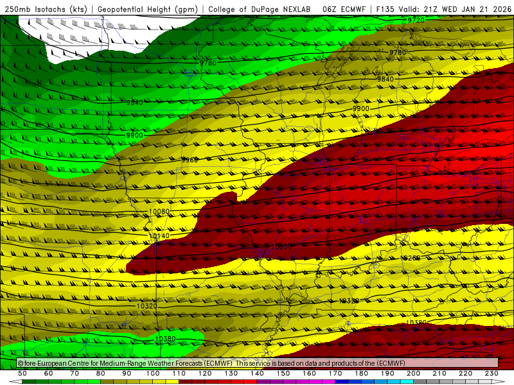Click the dark maroon swatch just after 110
Image resolution: width=514 pixels, height=385 pixels.
point(186,382)
